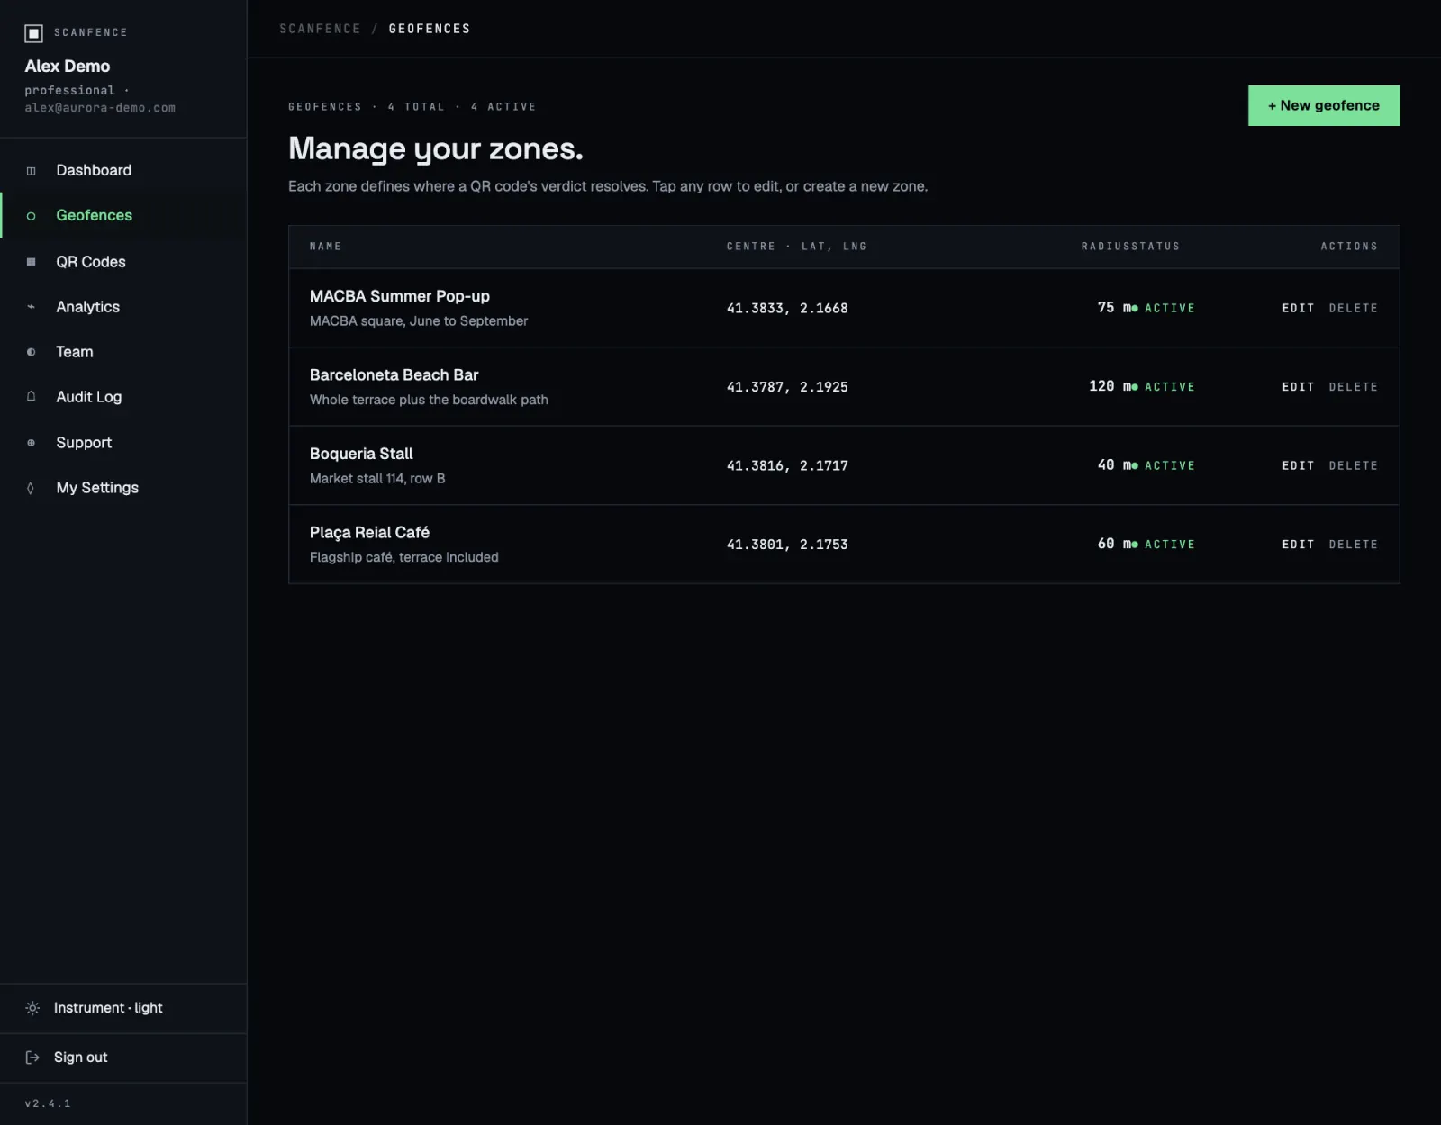Click 'Whole terrace plus the boardwalk path'
Viewport: 1441px width, 1125px height.
(x=429, y=400)
